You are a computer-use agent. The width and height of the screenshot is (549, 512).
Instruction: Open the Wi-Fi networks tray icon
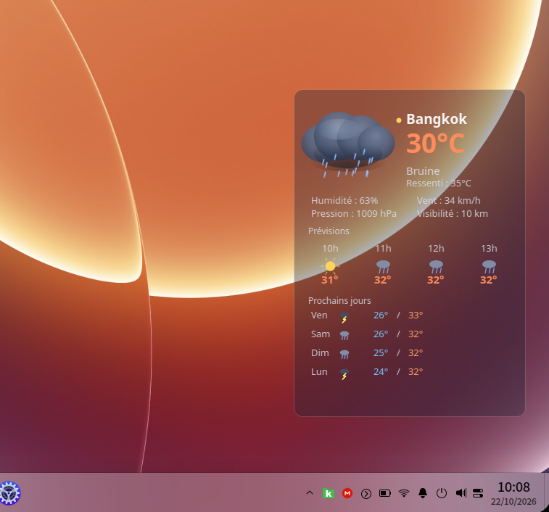coord(404,493)
